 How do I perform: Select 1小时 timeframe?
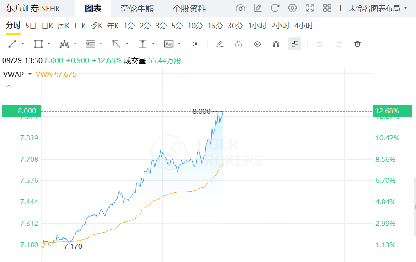(257, 26)
